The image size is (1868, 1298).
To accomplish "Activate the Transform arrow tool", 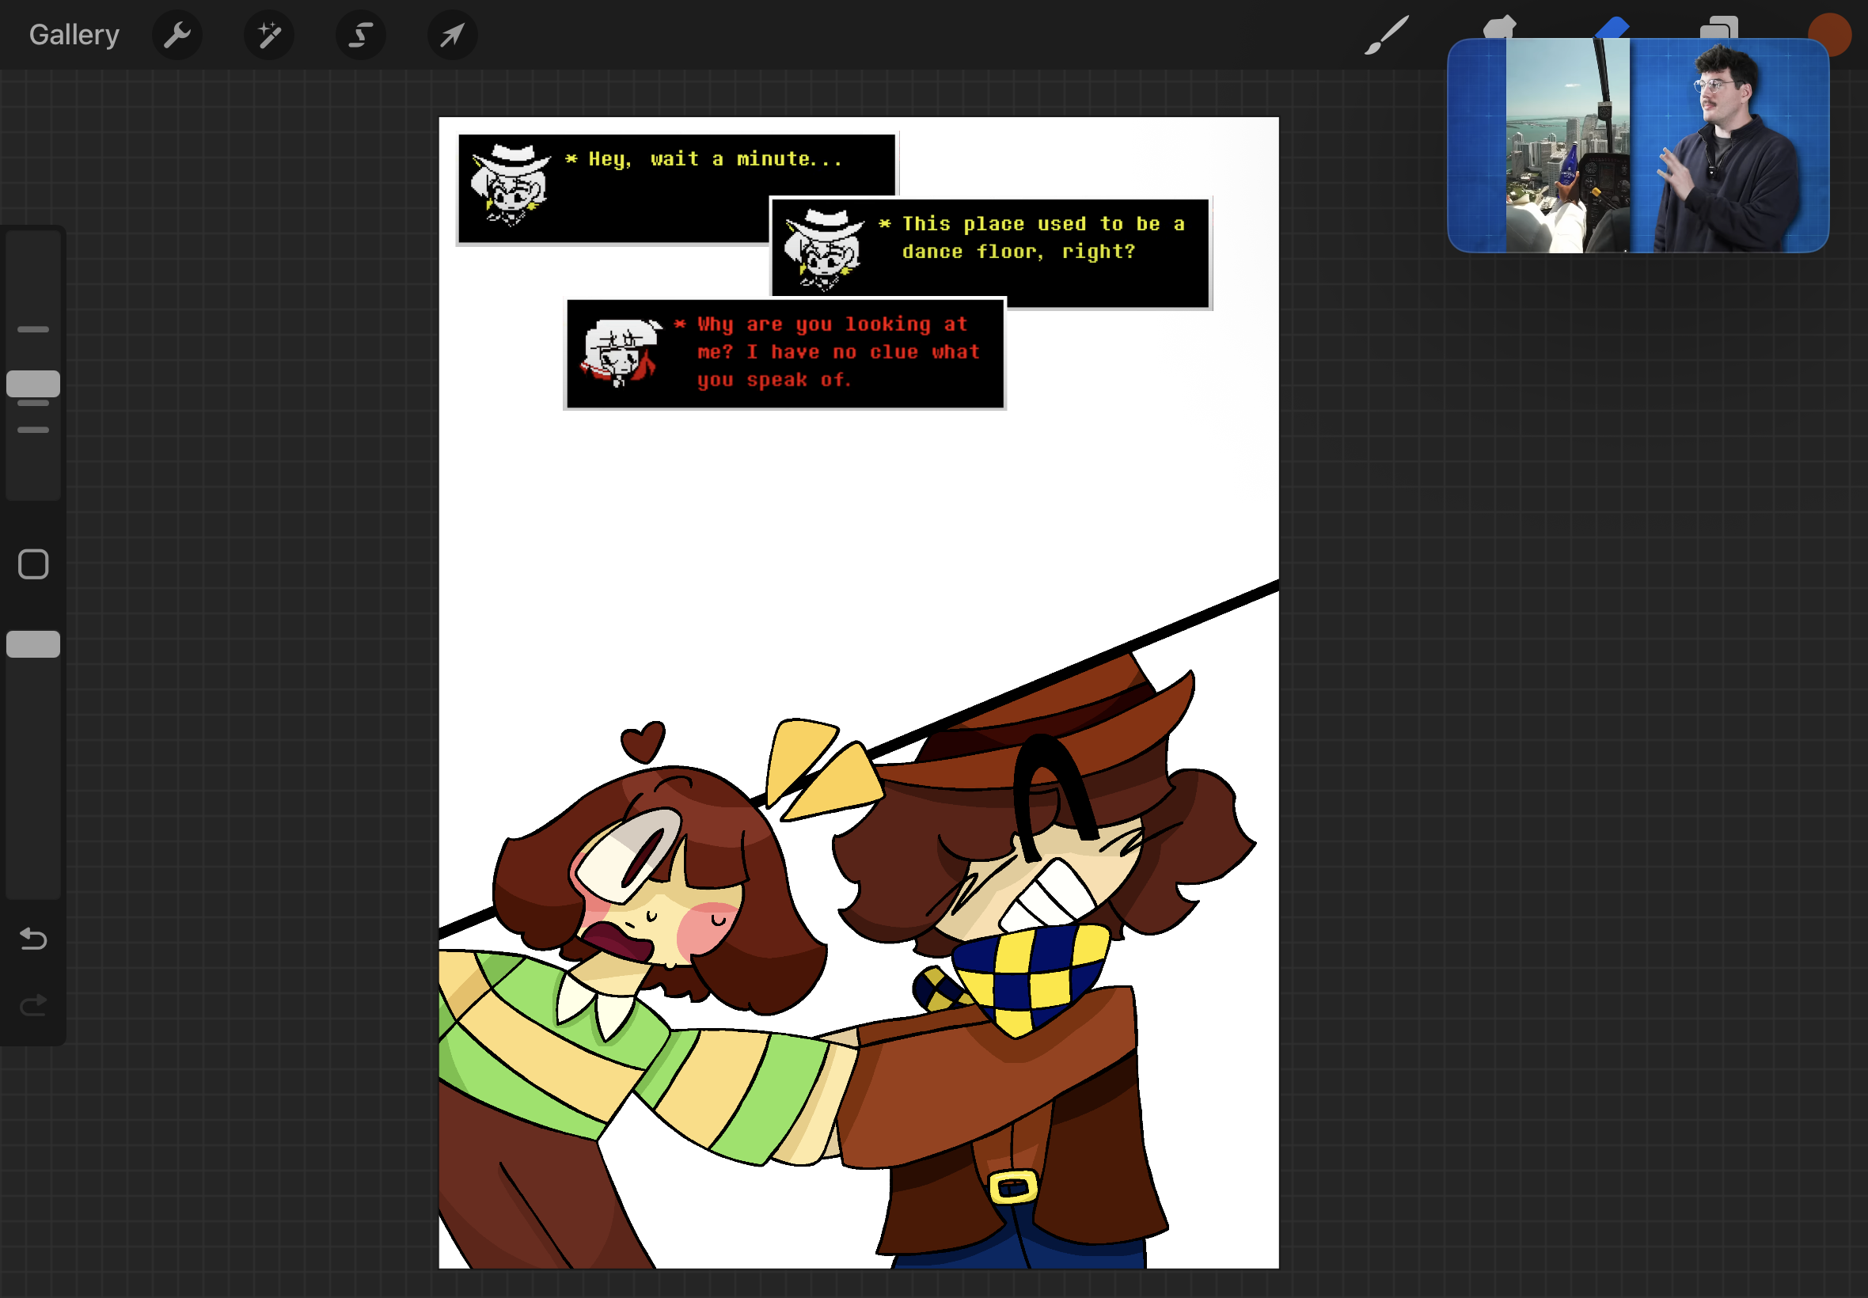I will click(x=452, y=35).
